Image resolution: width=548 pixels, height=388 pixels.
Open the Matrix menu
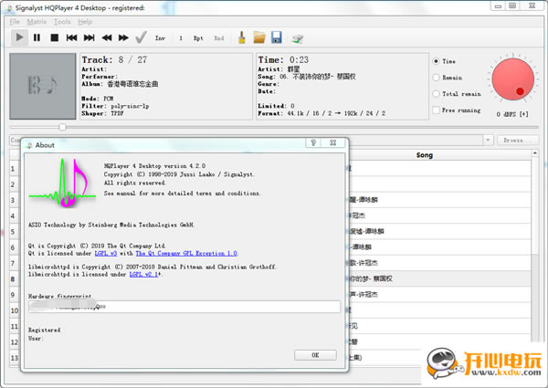click(x=36, y=21)
